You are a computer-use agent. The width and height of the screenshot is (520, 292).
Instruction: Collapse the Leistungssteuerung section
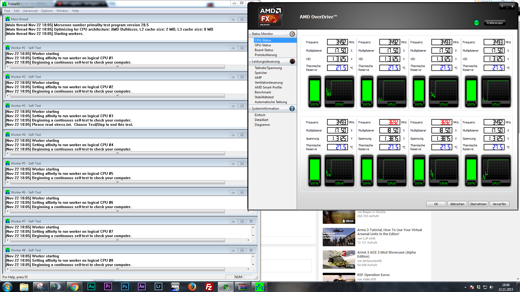250,61
